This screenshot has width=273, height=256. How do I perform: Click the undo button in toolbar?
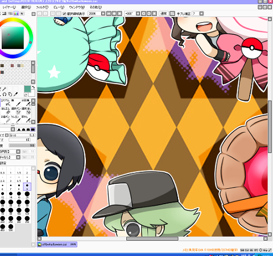point(39,14)
